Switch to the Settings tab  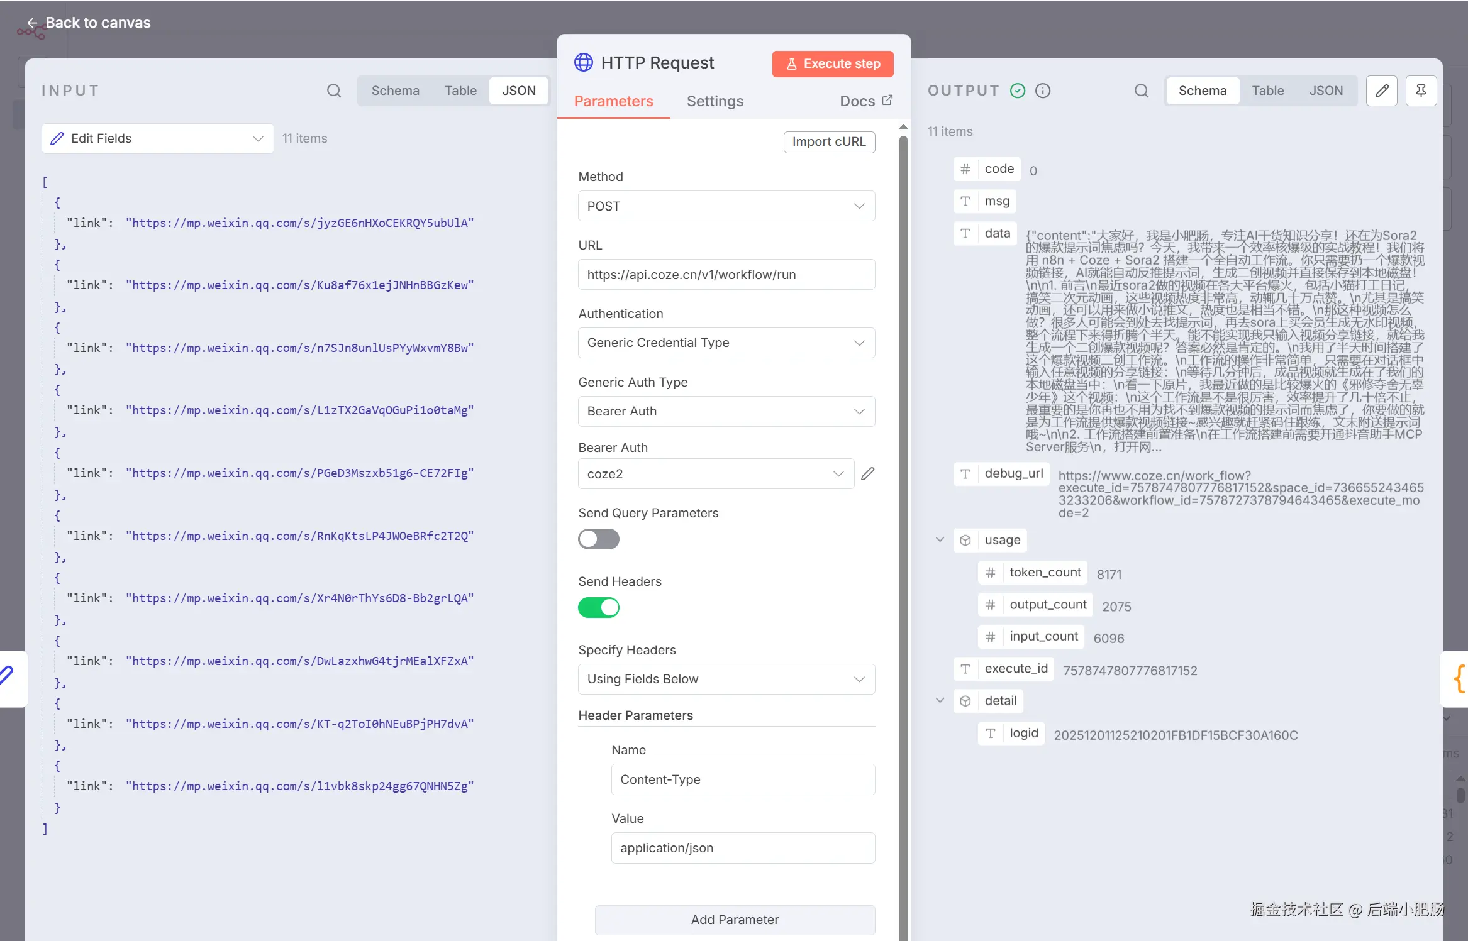(x=715, y=101)
